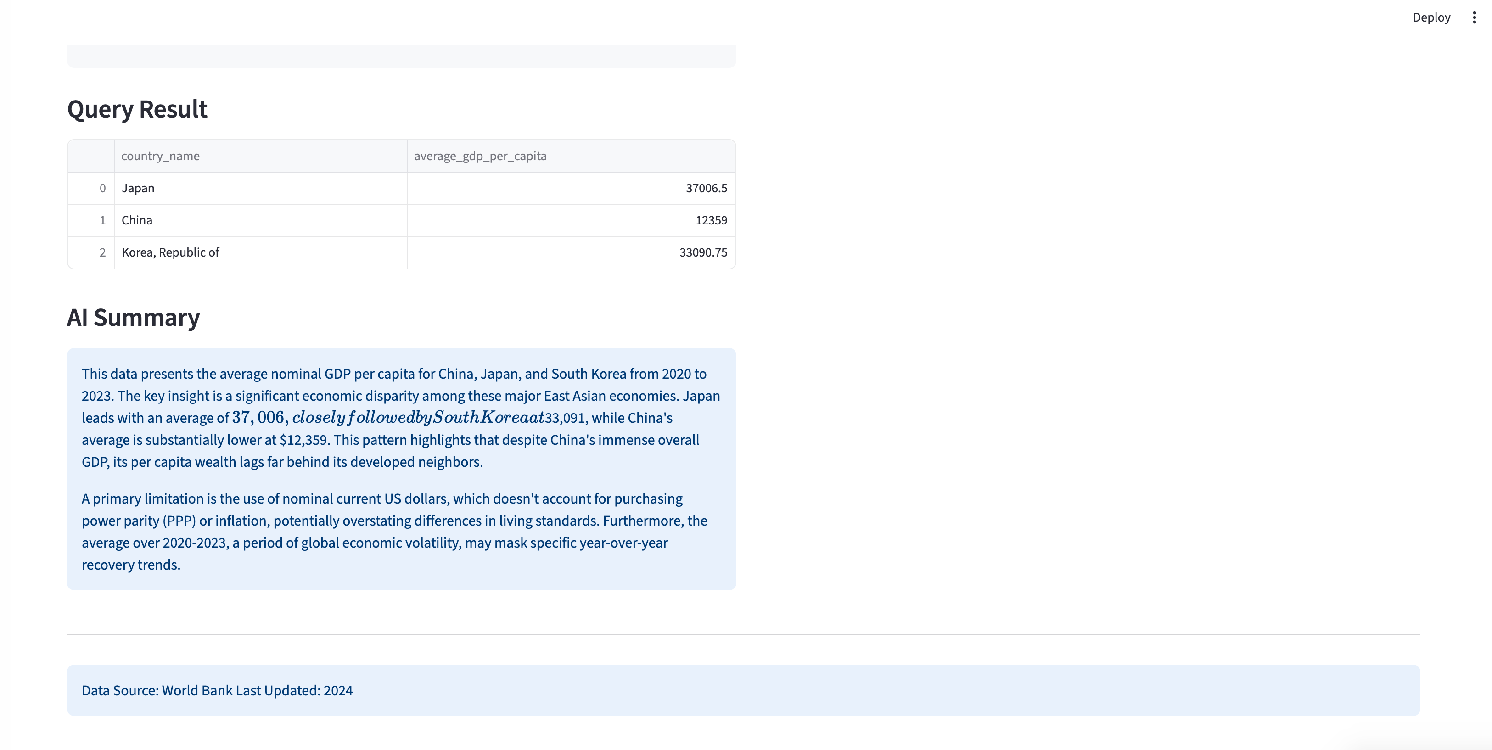Screen dimensions: 1492x750
Task: Click the Deploy button
Action: pos(1430,17)
